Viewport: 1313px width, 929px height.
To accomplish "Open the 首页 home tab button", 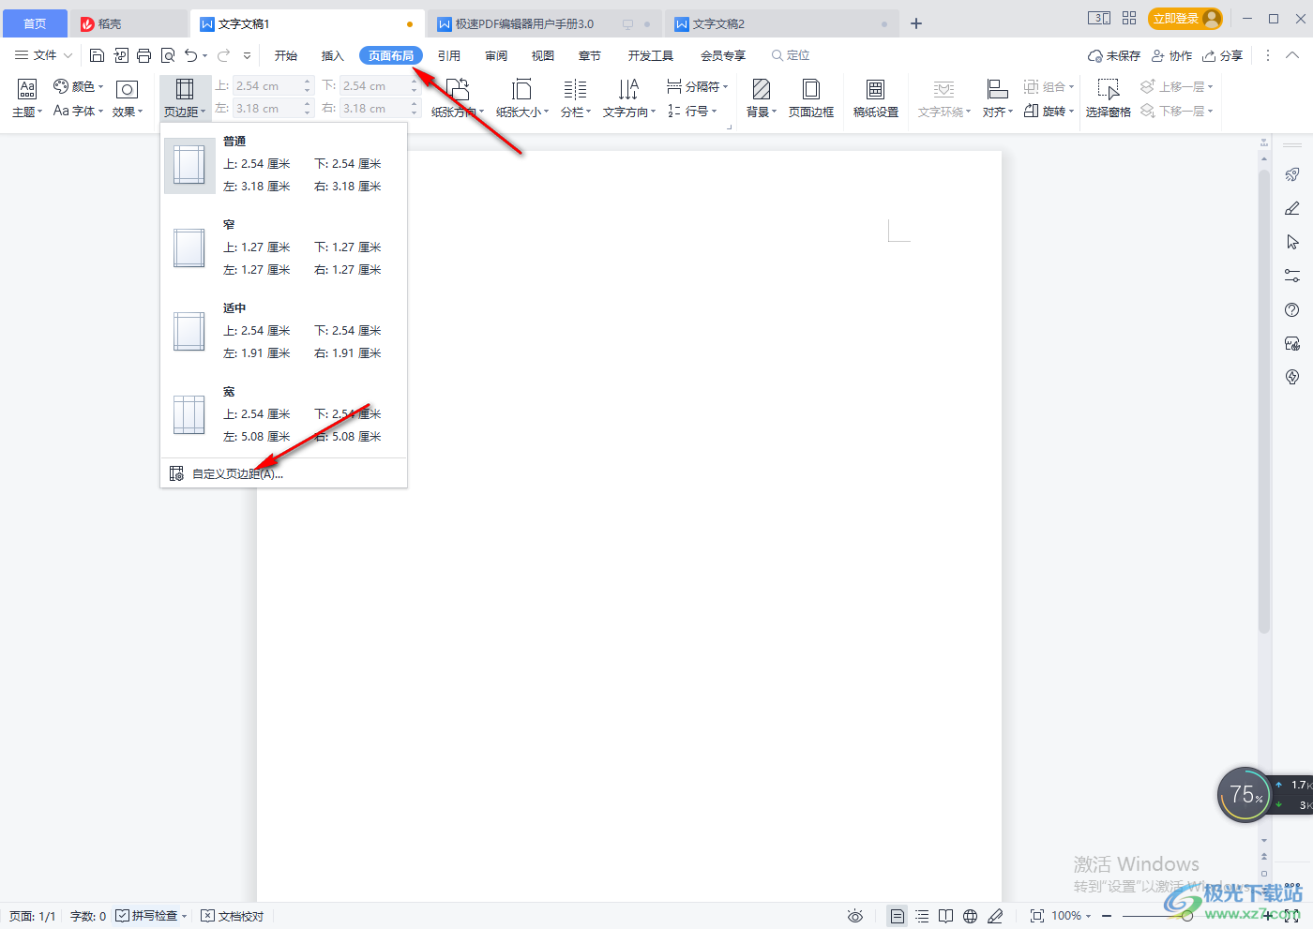I will click(35, 23).
